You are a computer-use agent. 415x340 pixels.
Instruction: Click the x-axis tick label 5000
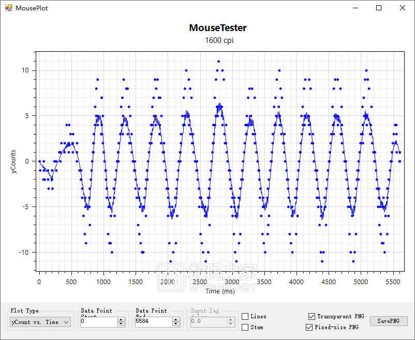coord(361,282)
